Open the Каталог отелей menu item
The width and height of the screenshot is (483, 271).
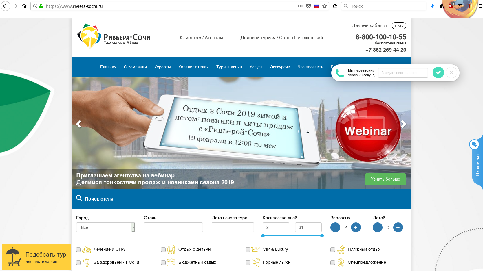click(x=193, y=67)
